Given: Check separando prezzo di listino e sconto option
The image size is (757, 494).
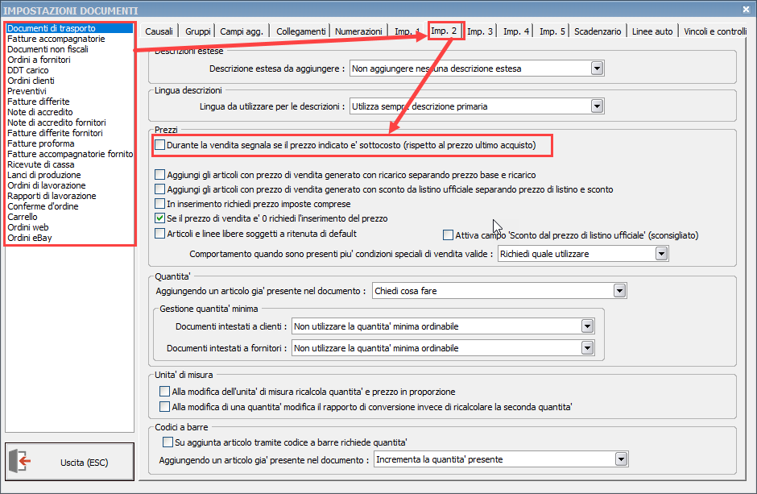Looking at the screenshot, I should point(159,189).
